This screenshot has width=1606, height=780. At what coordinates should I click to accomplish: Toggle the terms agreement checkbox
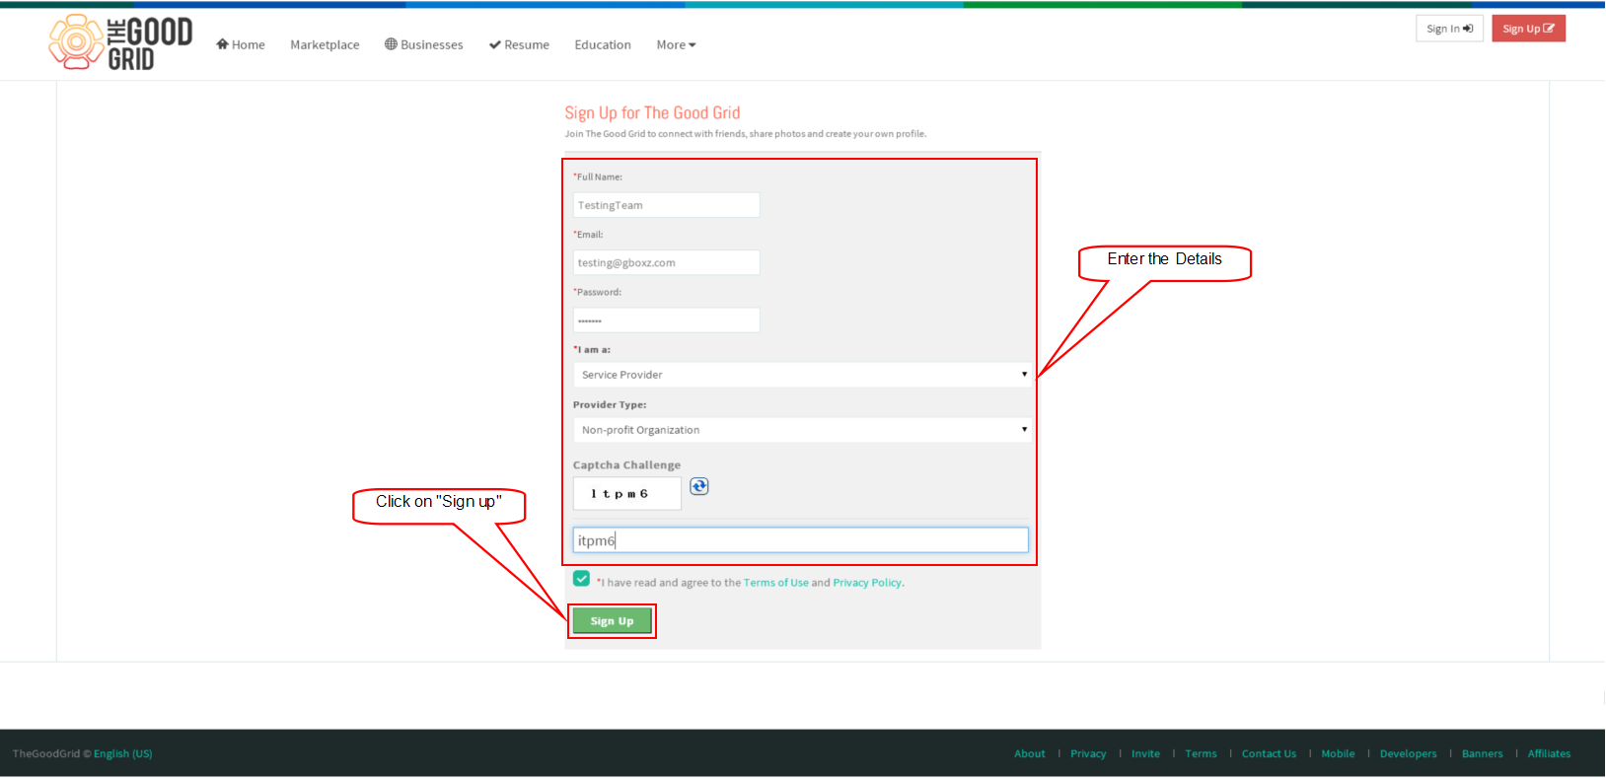point(582,579)
